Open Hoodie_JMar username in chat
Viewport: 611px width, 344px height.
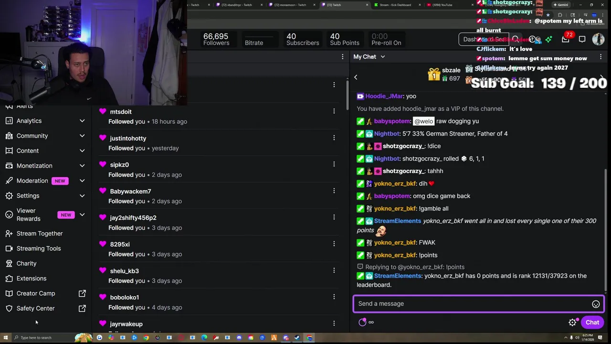tap(384, 96)
